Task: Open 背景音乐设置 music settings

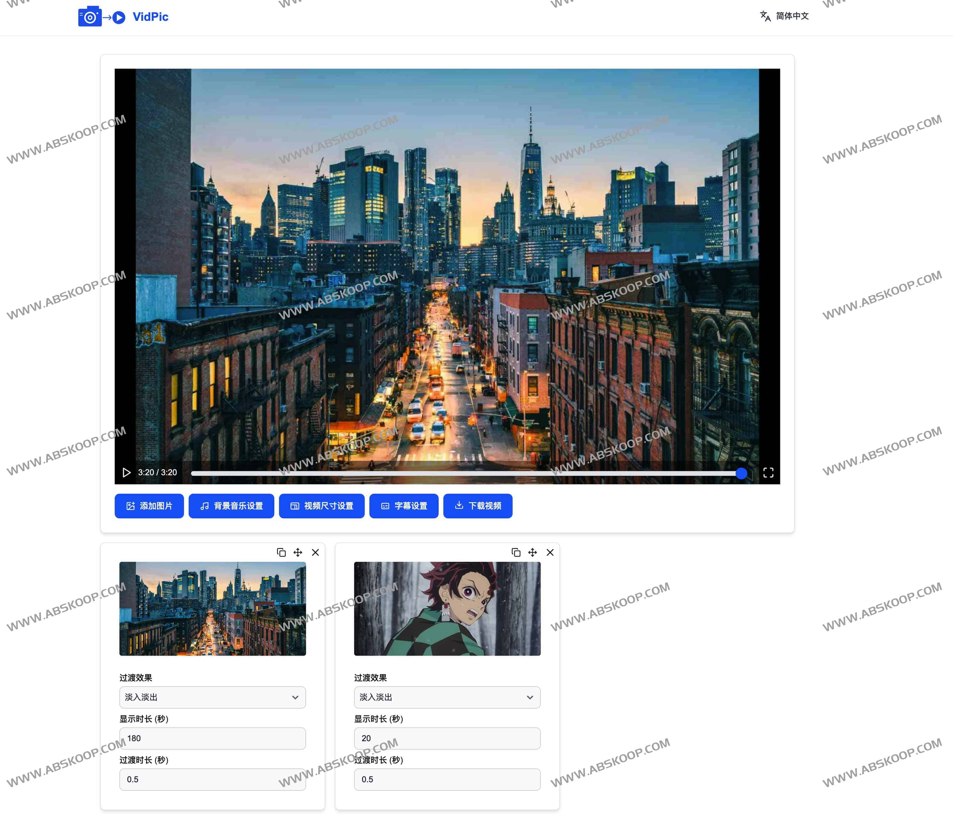Action: [231, 506]
